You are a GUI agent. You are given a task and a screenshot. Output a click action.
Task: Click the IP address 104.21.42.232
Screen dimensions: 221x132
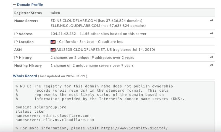pyautogui.click(x=63, y=34)
